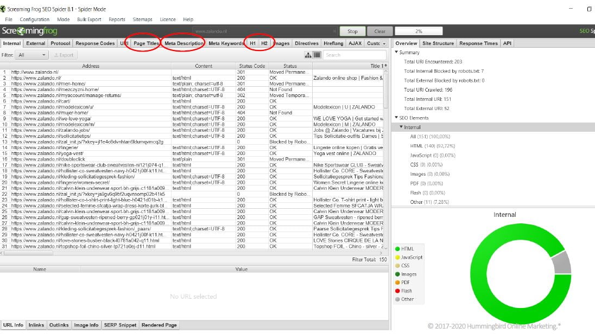Open the Sitemaps menu

coord(142,20)
